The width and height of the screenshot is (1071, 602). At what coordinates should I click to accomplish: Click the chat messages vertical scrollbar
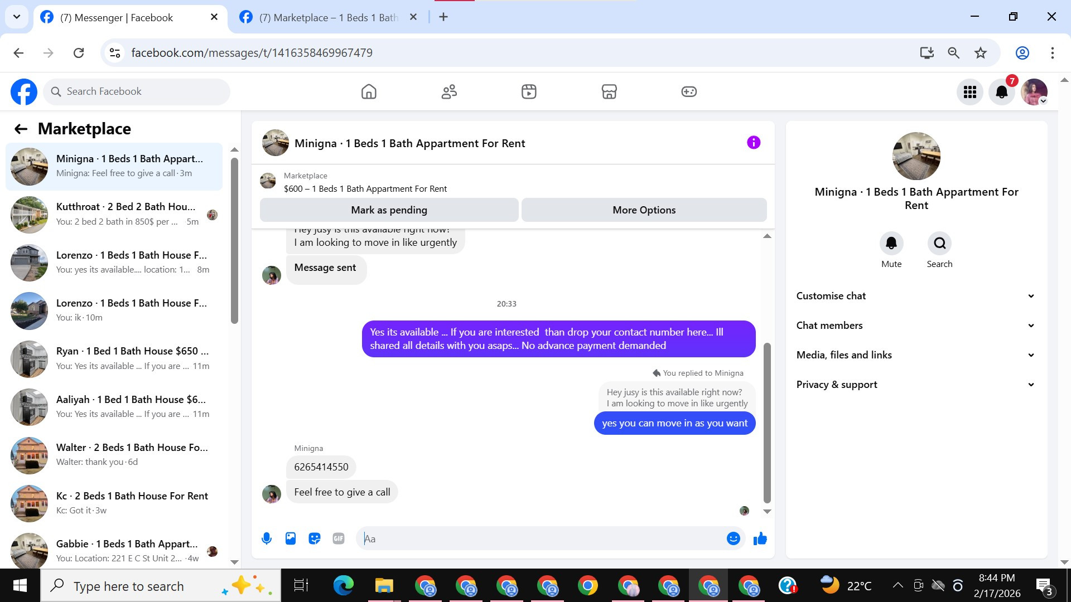click(767, 424)
